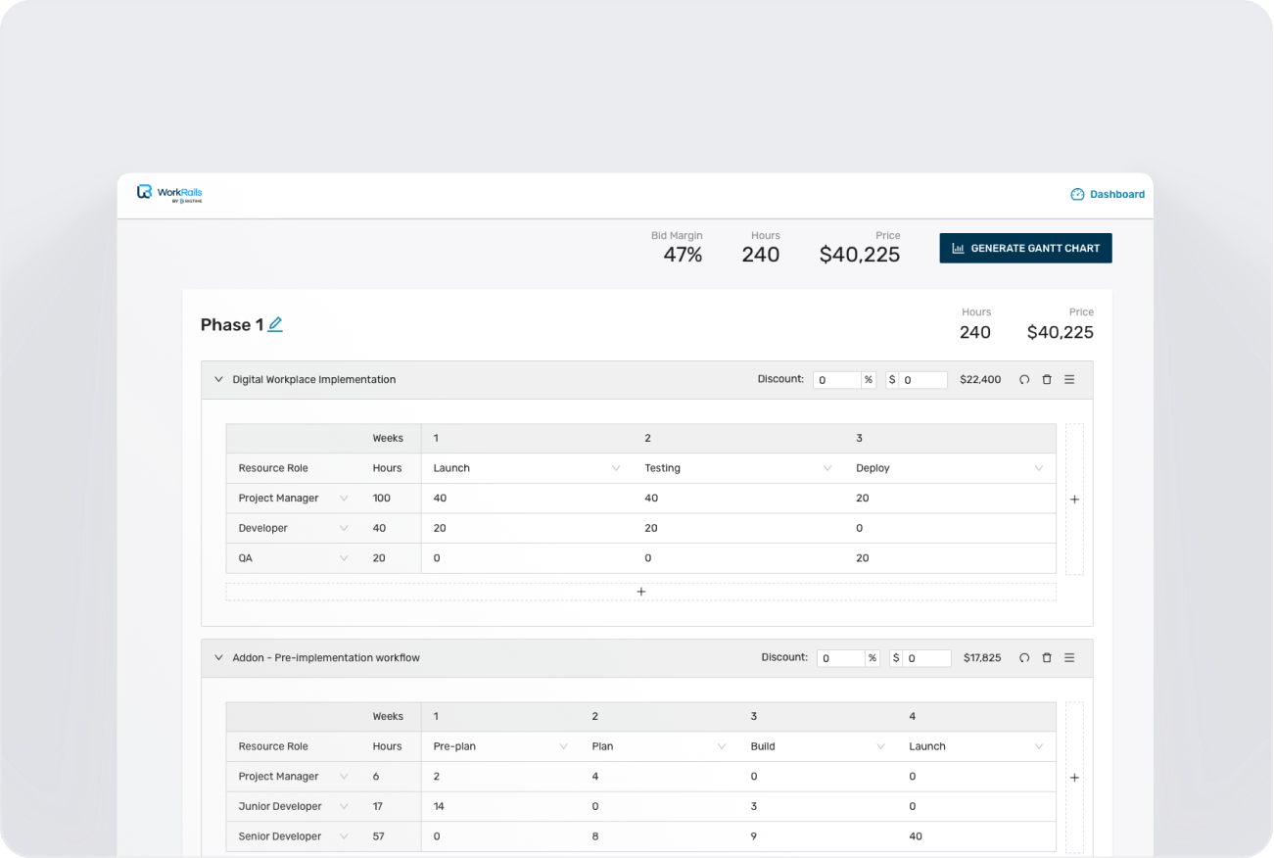The image size is (1274, 858).
Task: Click Junior Developer's Pre-plan hours cell 14
Action: coord(440,806)
